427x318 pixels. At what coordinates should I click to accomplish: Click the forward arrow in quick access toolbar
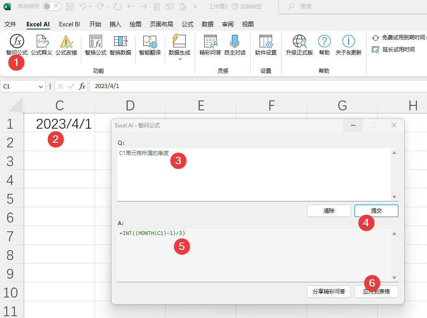(x=143, y=7)
